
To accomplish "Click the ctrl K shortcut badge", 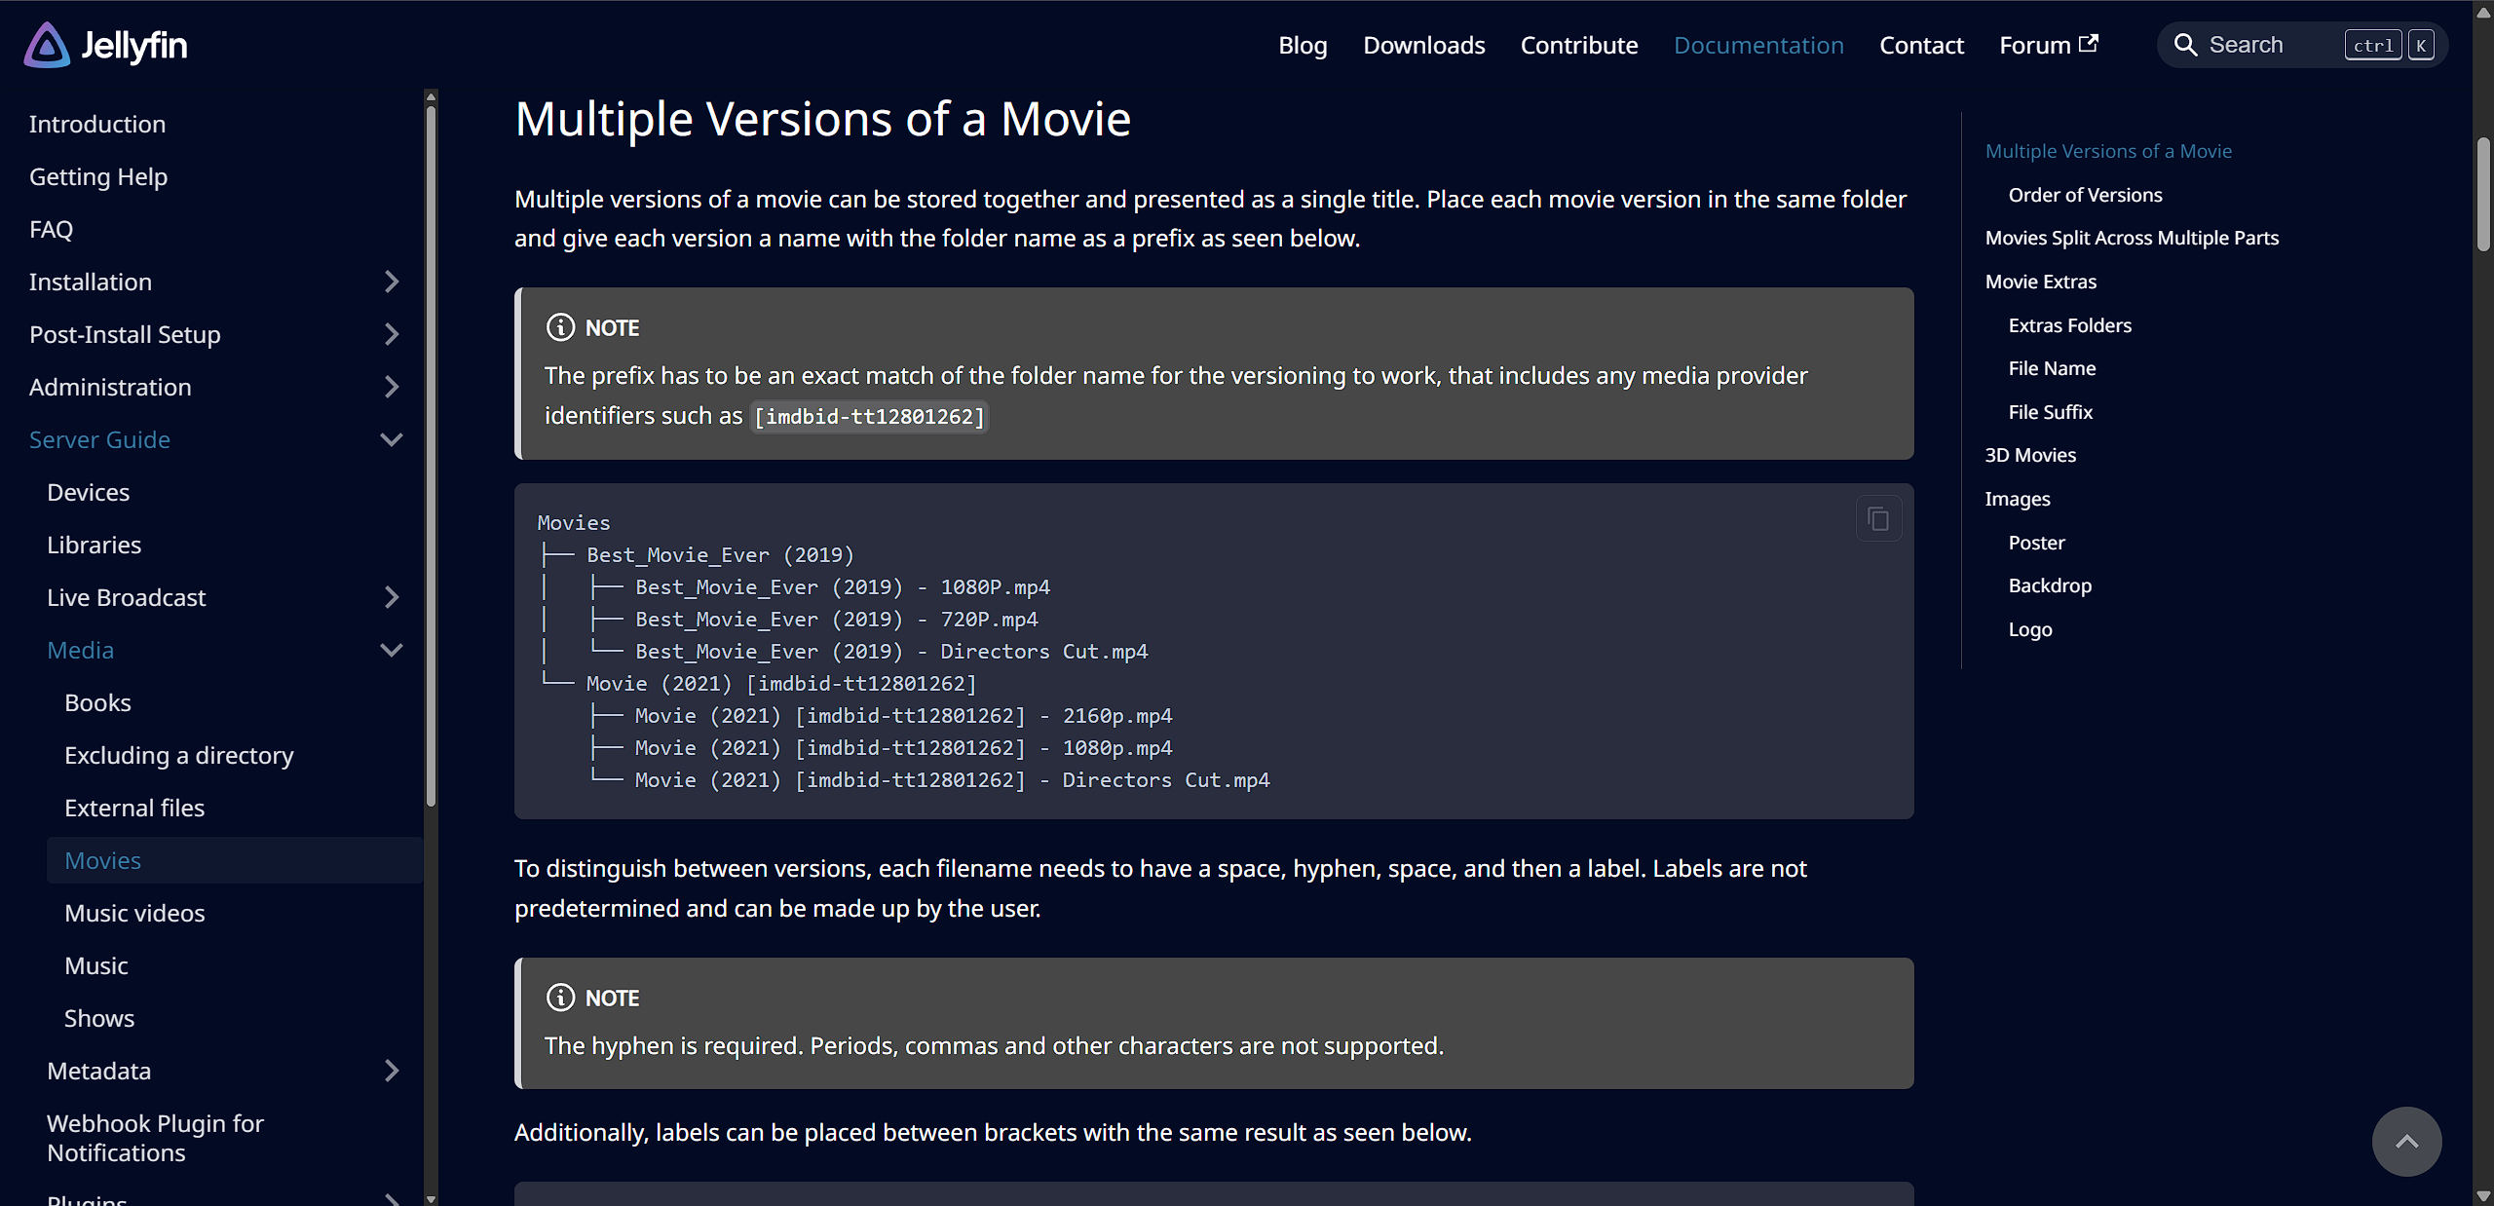I will click(2390, 45).
